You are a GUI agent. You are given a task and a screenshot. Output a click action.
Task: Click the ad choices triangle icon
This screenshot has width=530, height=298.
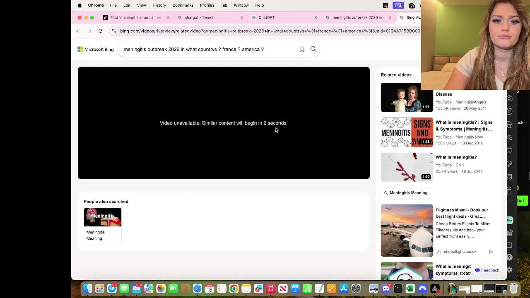[491, 252]
